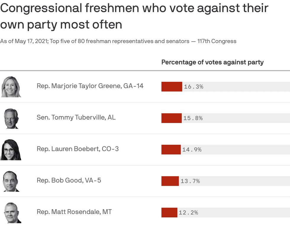Click the 12.2% value label
The image size is (290, 228).
point(188,213)
